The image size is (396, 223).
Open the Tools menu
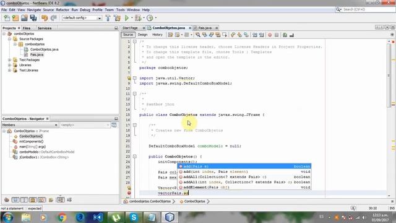pos(120,10)
